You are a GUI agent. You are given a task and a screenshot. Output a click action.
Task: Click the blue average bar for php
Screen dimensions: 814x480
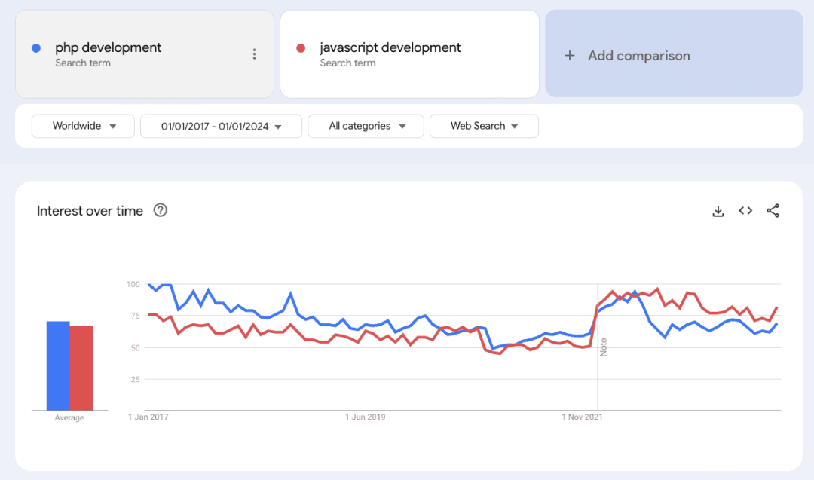point(58,365)
